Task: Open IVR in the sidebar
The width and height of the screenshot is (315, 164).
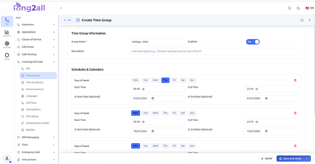Action: point(38,69)
